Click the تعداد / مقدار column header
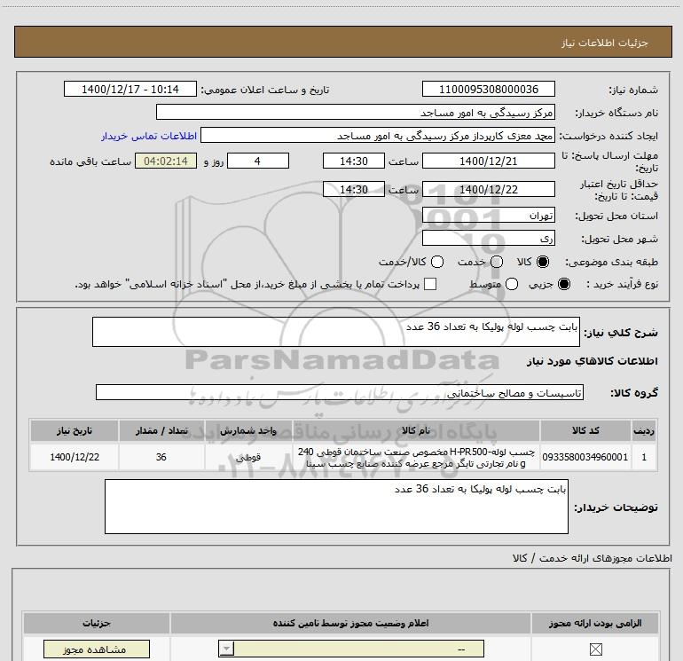 point(161,430)
